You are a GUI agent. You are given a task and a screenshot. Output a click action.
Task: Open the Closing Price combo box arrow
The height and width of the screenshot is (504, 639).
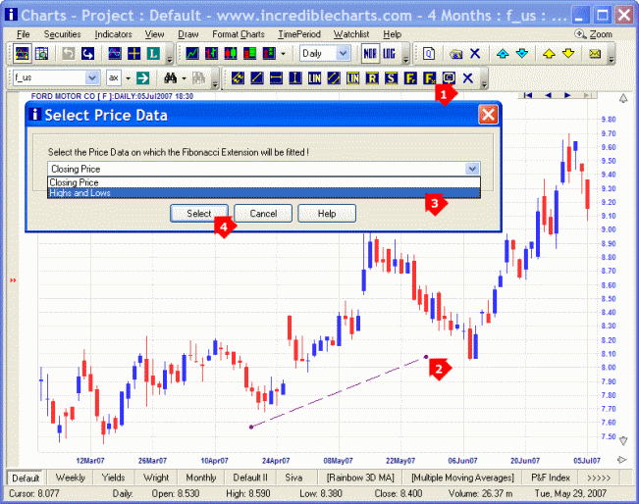pyautogui.click(x=472, y=169)
